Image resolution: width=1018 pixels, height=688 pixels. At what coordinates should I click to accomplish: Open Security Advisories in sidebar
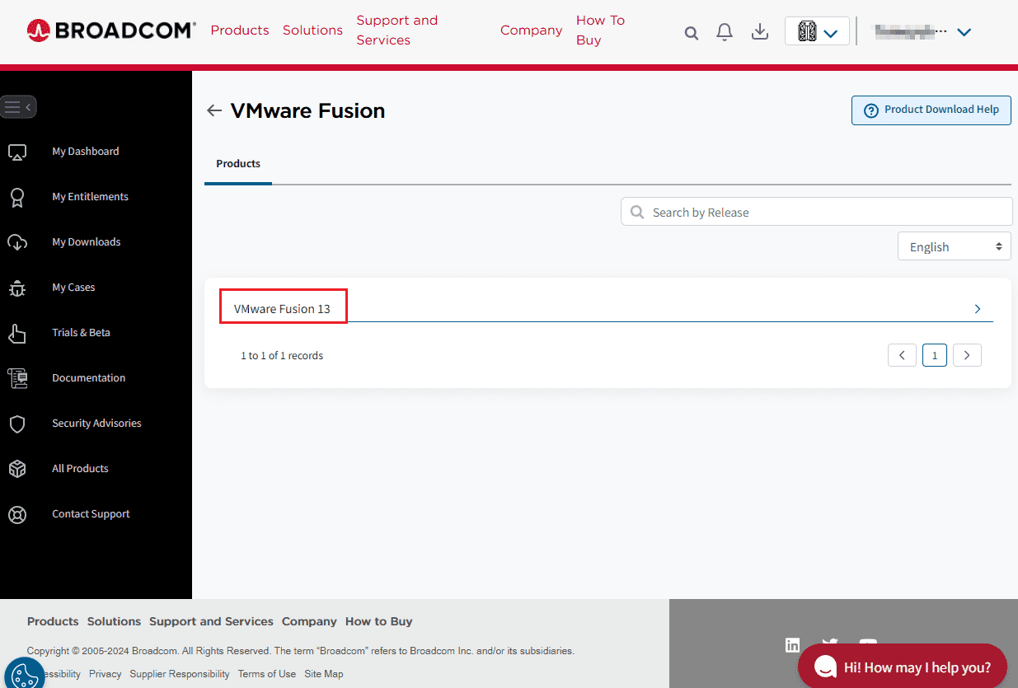96,424
